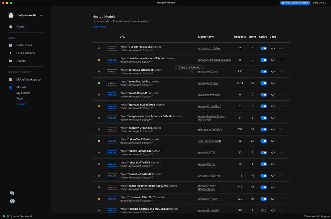Open the anastasis/U-2-Net model link
Screen dimensions: 331x219
209,48
